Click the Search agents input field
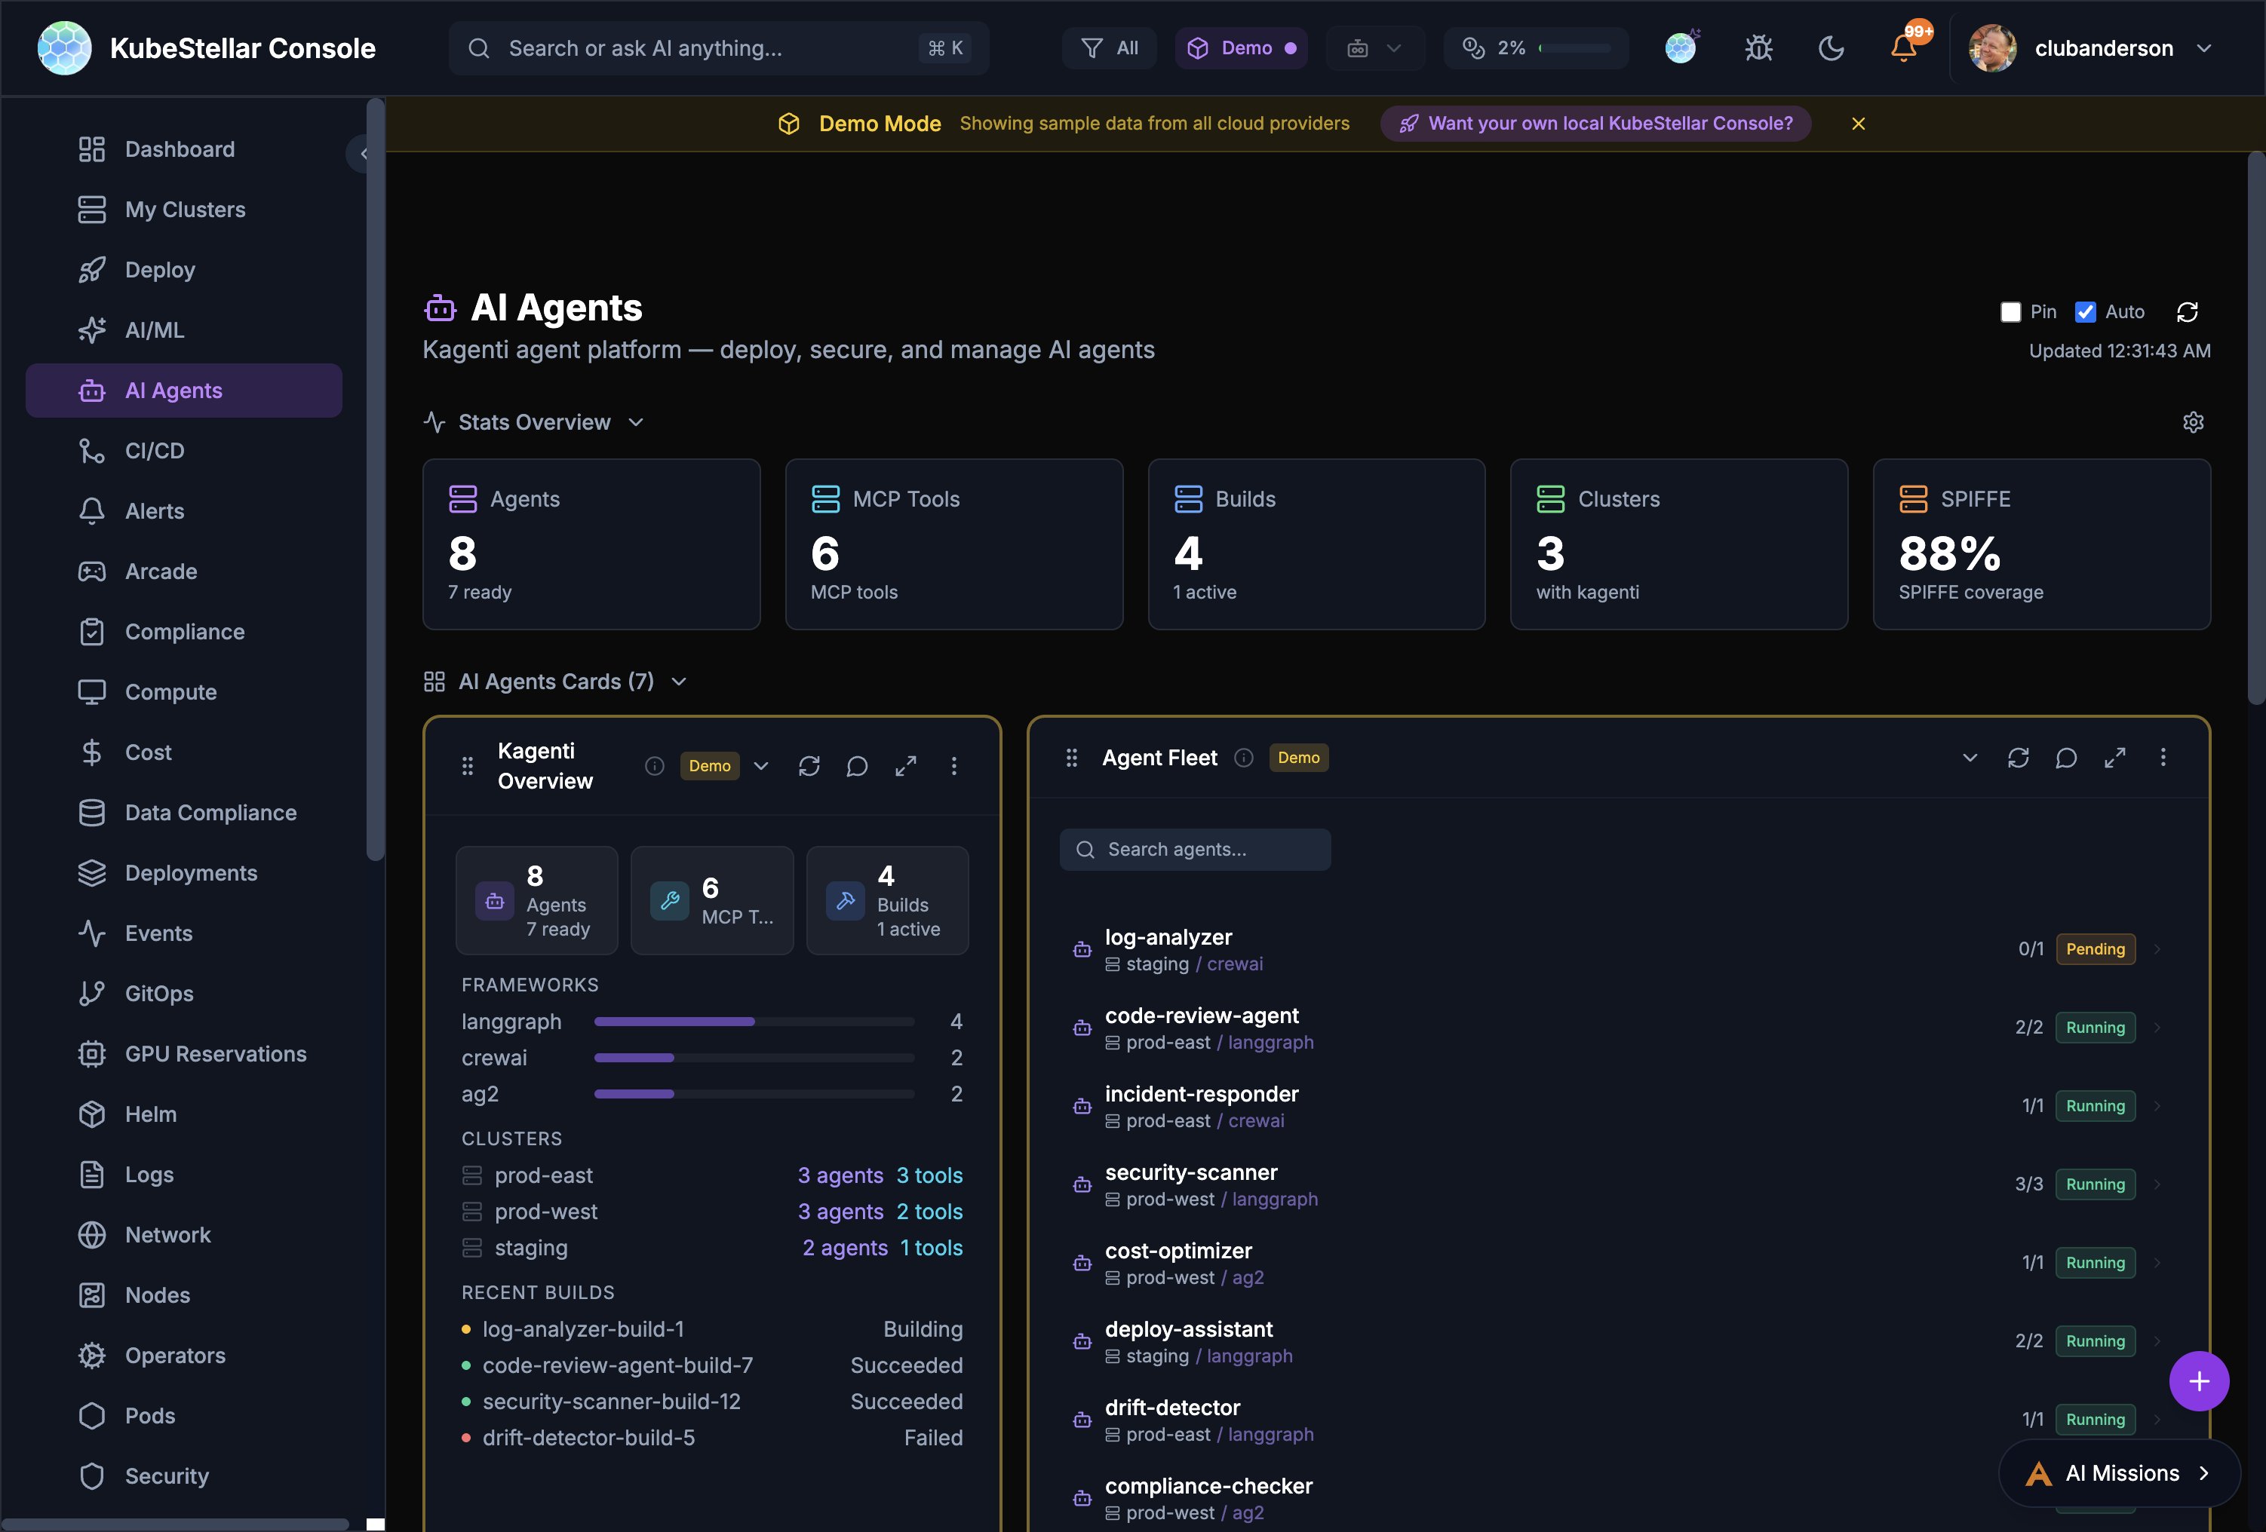Viewport: 2266px width, 1532px height. [1194, 849]
